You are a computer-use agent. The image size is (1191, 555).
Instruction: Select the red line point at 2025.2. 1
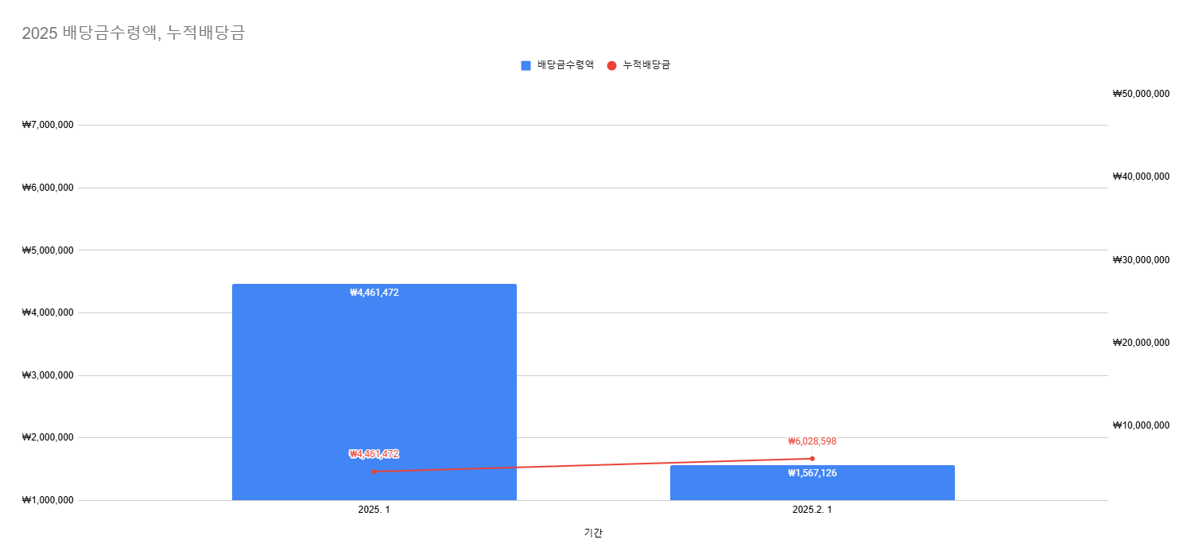812,458
